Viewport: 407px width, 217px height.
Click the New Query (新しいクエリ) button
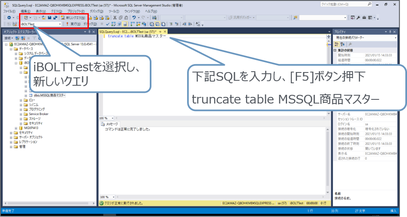coord(73,18)
